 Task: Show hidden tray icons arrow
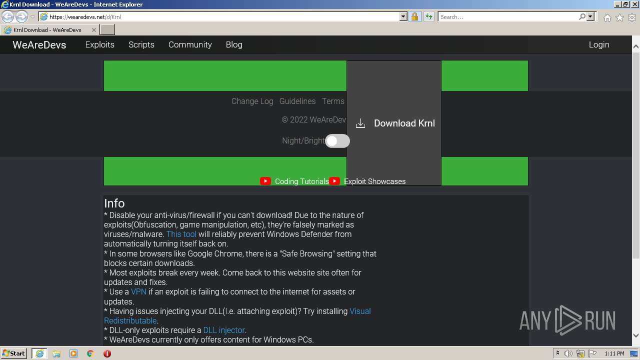557,353
